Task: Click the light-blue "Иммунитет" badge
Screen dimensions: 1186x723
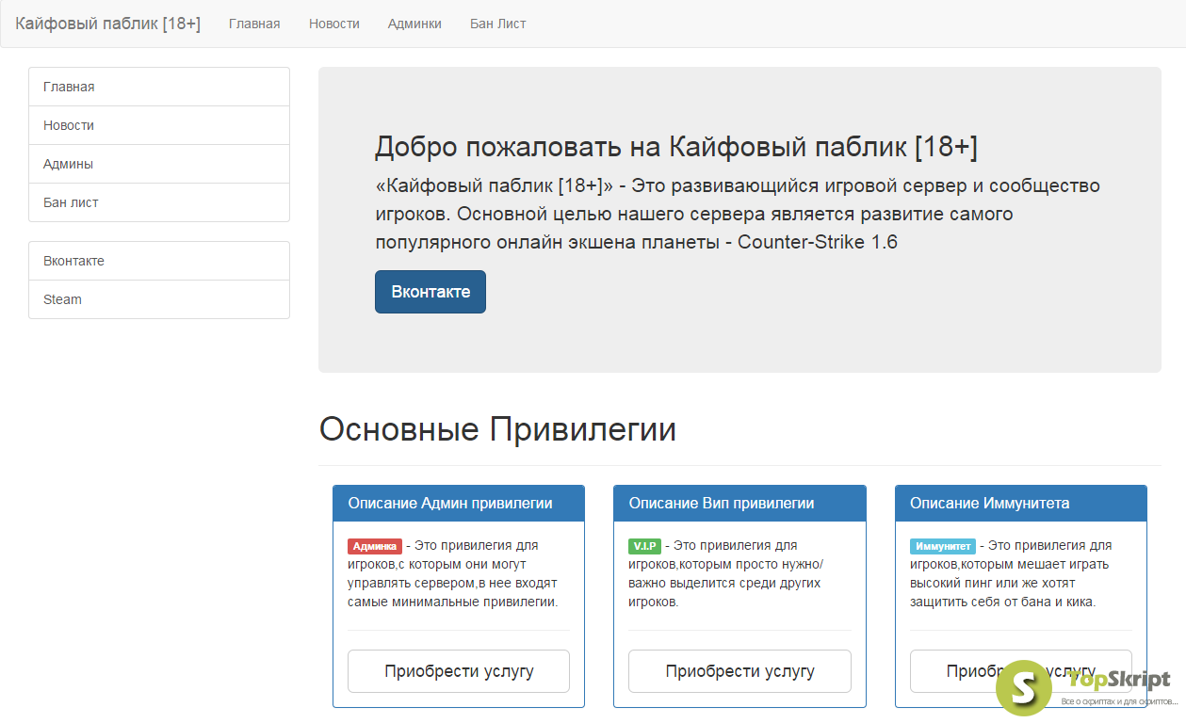Action: (x=943, y=546)
